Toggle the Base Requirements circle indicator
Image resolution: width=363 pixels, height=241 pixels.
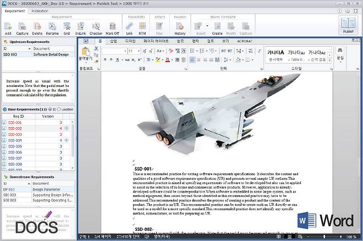(x=4, y=109)
